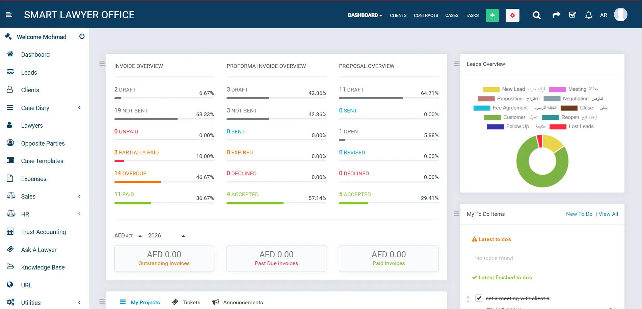Image resolution: width=642 pixels, height=309 pixels.
Task: Uncheck the completed 'set a meeting with client a' todo
Action: [x=479, y=298]
